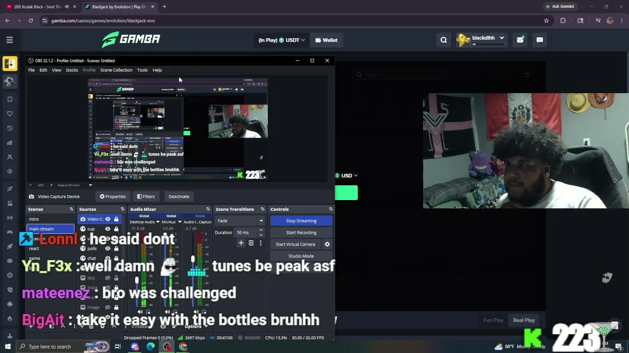Open the sports soccer ball sidebar icon
The width and height of the screenshot is (629, 353).
pyautogui.click(x=9, y=81)
